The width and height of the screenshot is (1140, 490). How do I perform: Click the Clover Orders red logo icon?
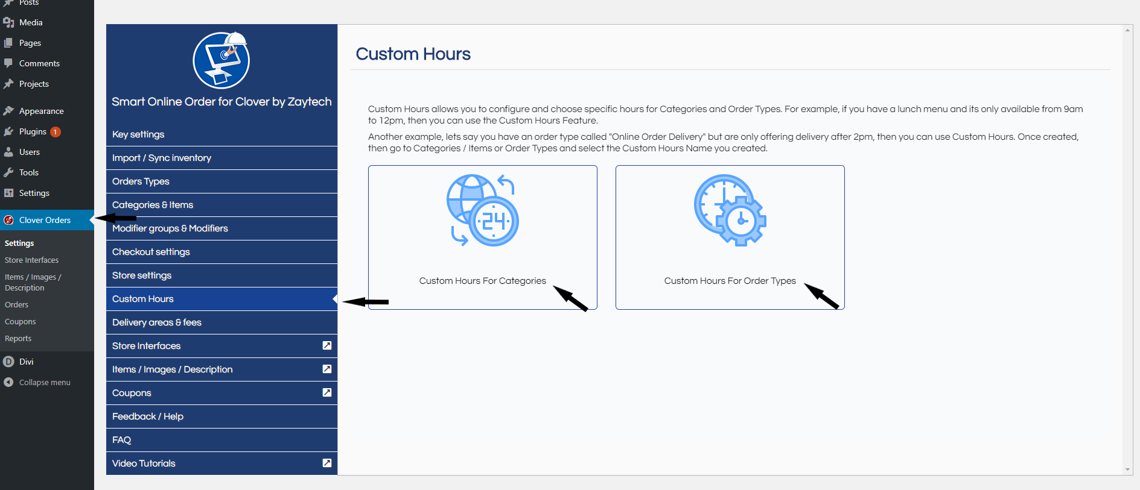8,220
